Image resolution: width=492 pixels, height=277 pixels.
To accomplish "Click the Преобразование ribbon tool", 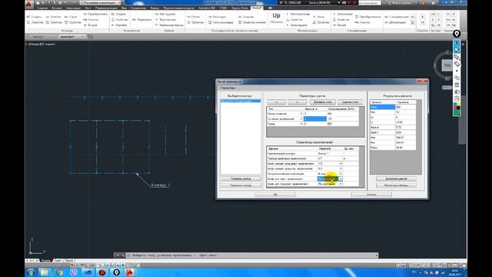I will tap(368, 17).
